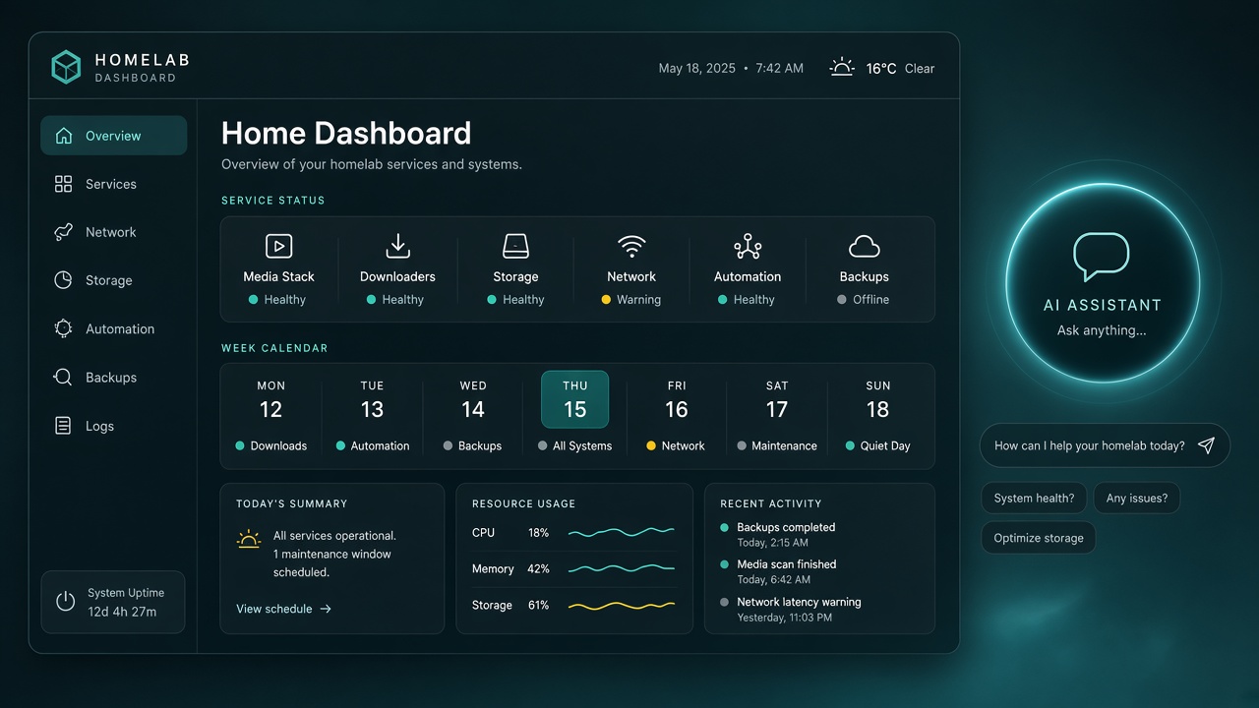Click the CPU usage sparkline graph
This screenshot has height=708, width=1259.
(622, 533)
